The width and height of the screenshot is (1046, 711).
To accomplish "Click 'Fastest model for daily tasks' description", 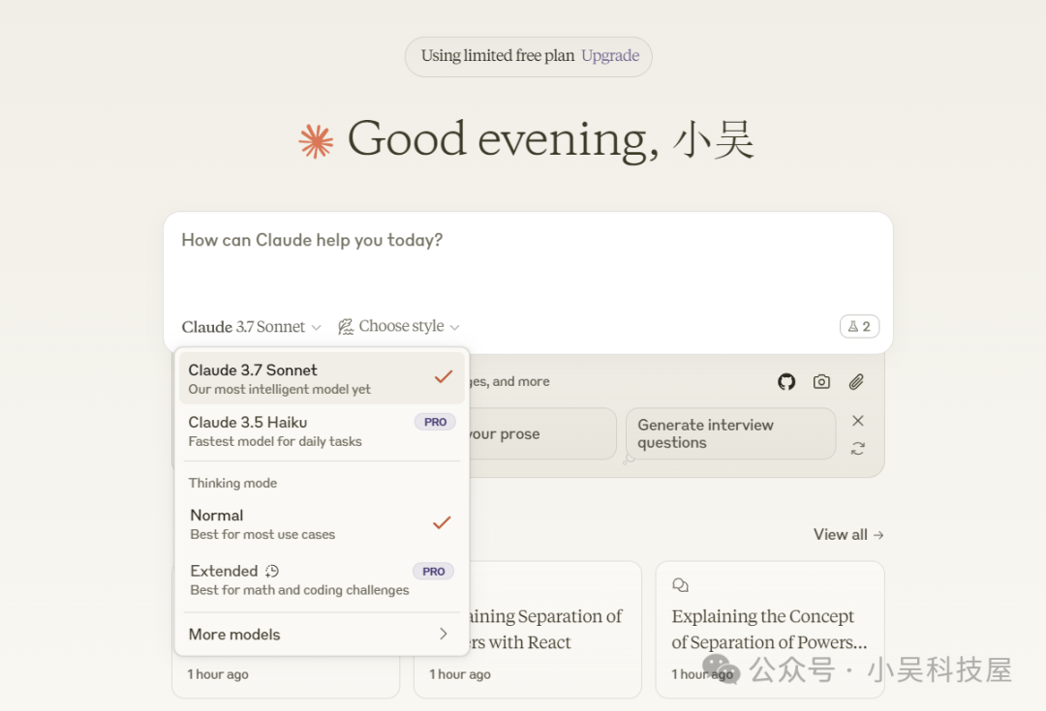I will (275, 441).
